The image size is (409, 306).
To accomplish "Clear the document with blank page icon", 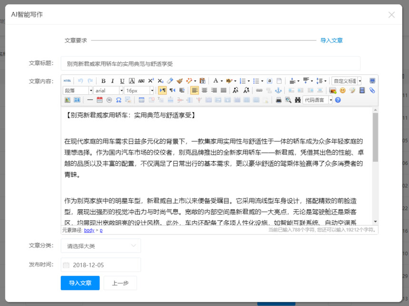I will [279, 81].
